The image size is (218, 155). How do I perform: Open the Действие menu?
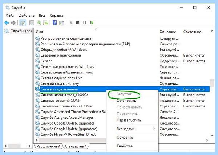point(27,15)
